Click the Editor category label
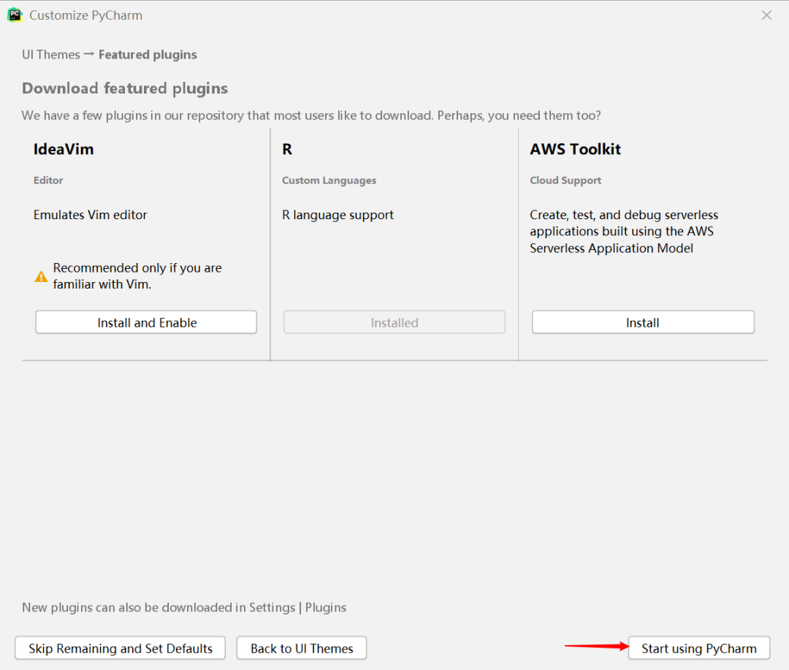Viewport: 789px width, 670px height. coord(48,180)
